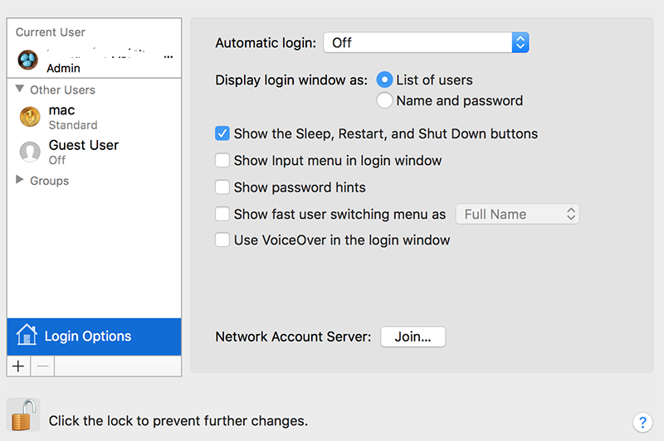Click the padlock icon to prevent changes
Image resolution: width=664 pixels, height=441 pixels.
[x=22, y=416]
